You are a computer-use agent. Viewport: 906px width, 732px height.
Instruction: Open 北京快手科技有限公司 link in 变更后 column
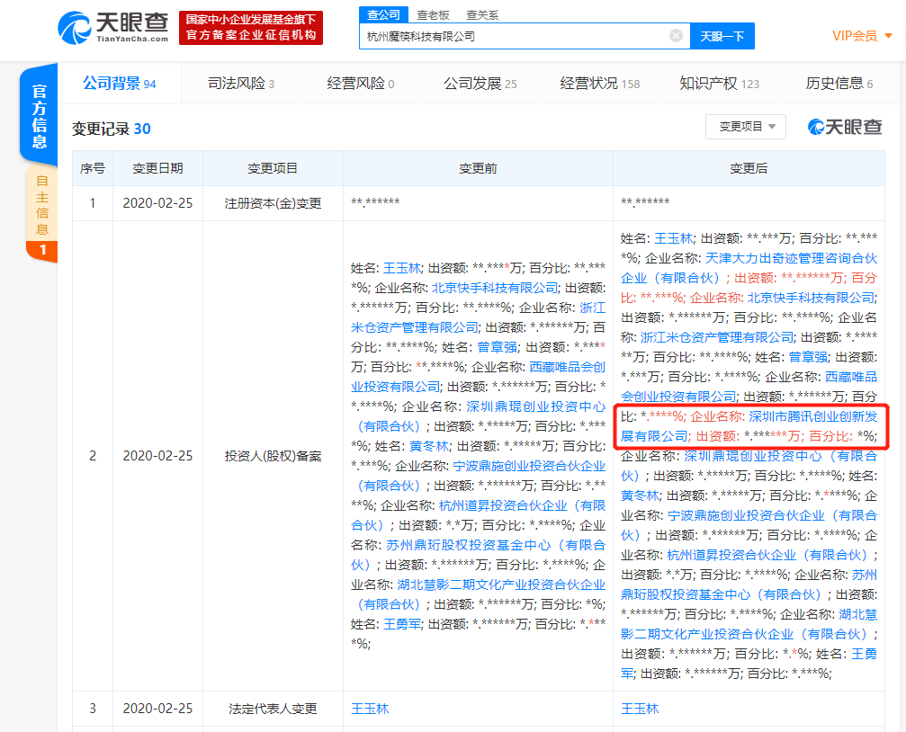(x=811, y=298)
